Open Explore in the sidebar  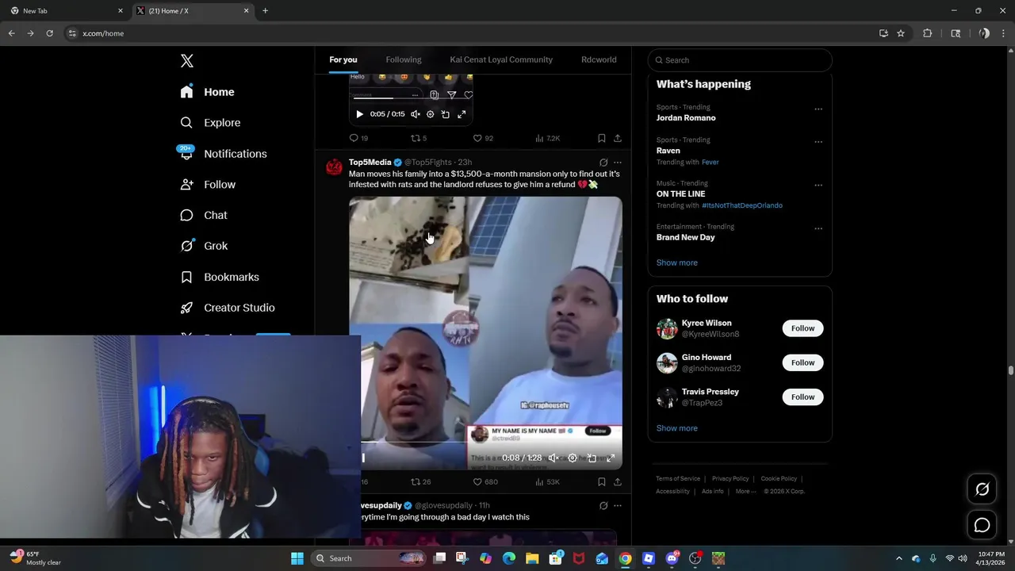pyautogui.click(x=210, y=123)
